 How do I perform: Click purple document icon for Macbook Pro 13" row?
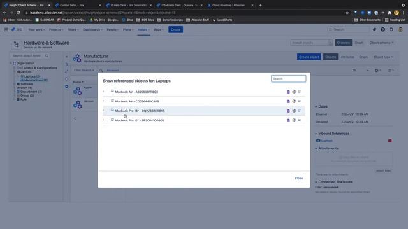click(x=288, y=111)
